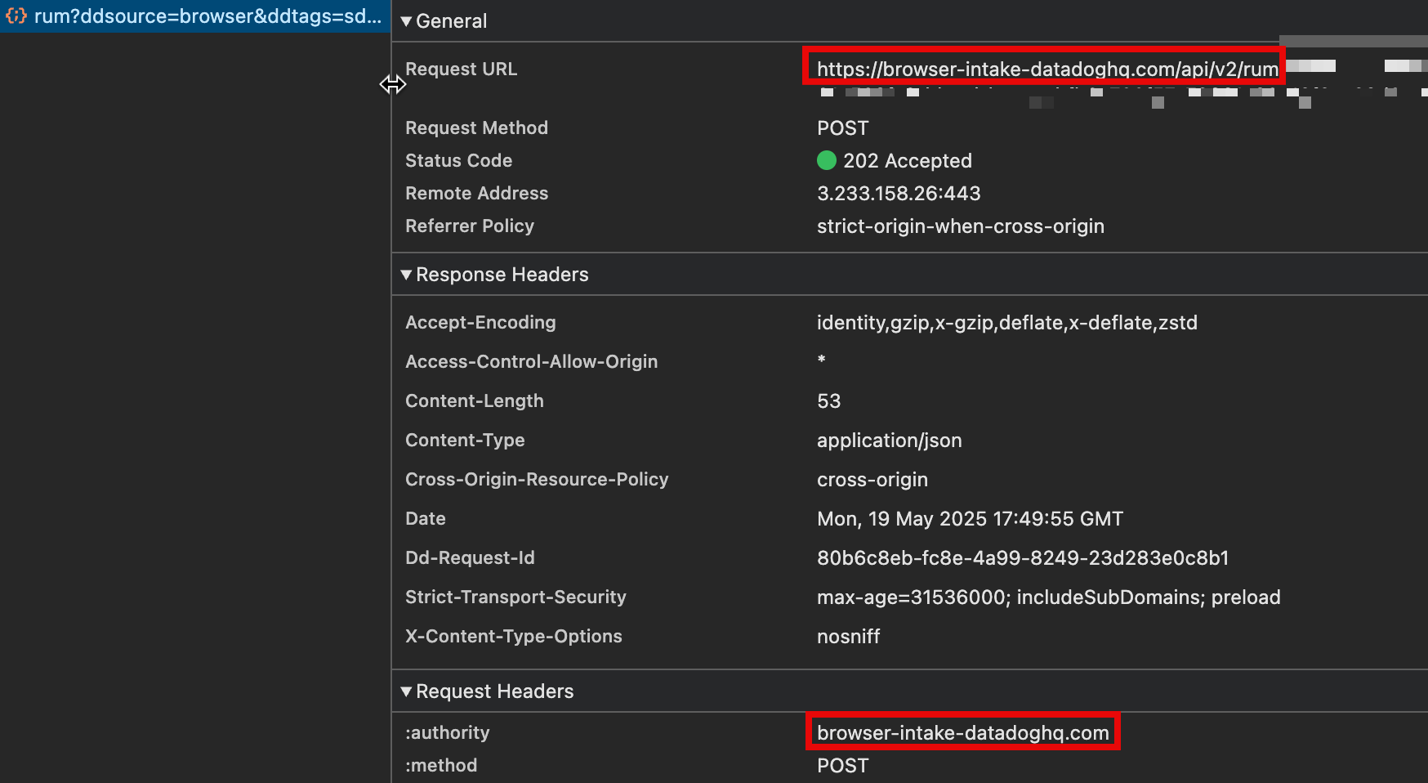Click the Content-Length value 53
Viewport: 1428px width, 783px height.
[x=828, y=401]
